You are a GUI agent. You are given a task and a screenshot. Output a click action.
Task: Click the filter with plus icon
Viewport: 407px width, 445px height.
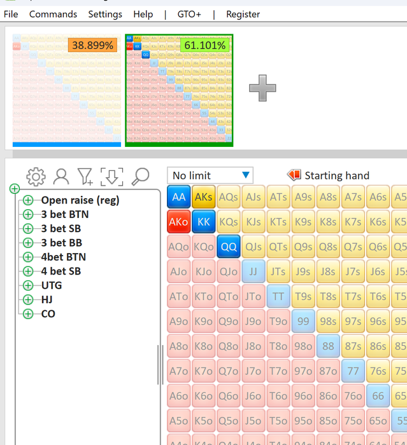pyautogui.click(x=85, y=177)
